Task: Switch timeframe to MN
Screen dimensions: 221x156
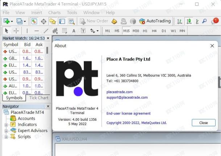Action: click(x=182, y=31)
